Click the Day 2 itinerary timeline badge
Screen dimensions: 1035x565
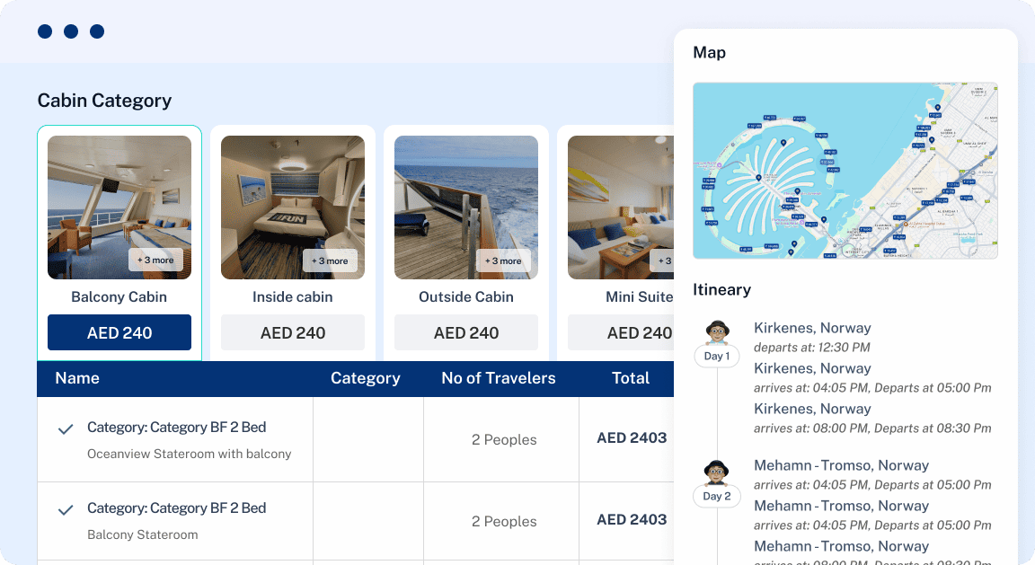[717, 496]
